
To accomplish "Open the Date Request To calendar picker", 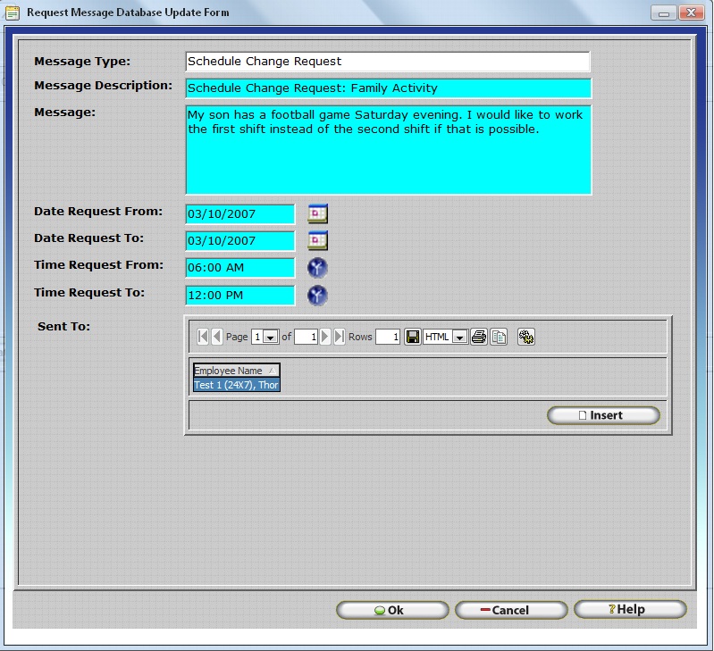I will (317, 240).
